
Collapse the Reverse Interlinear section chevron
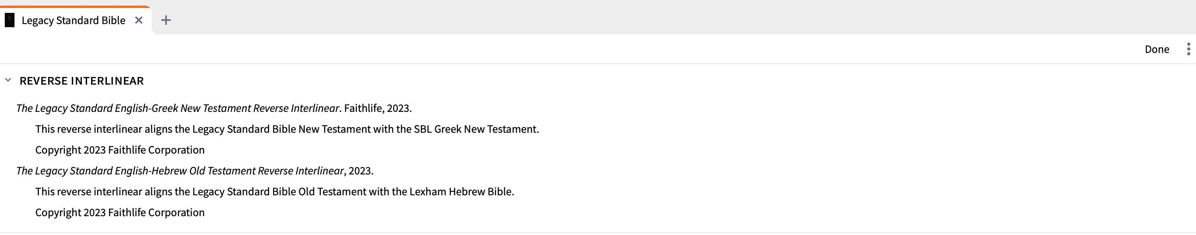point(8,80)
